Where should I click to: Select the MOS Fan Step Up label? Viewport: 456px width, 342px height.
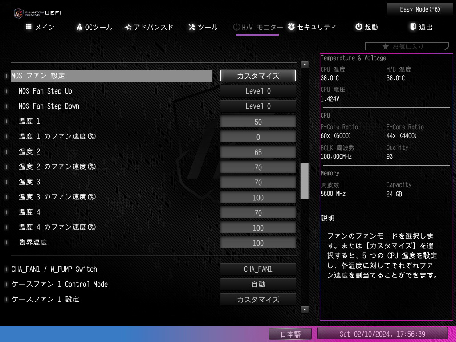tap(45, 91)
